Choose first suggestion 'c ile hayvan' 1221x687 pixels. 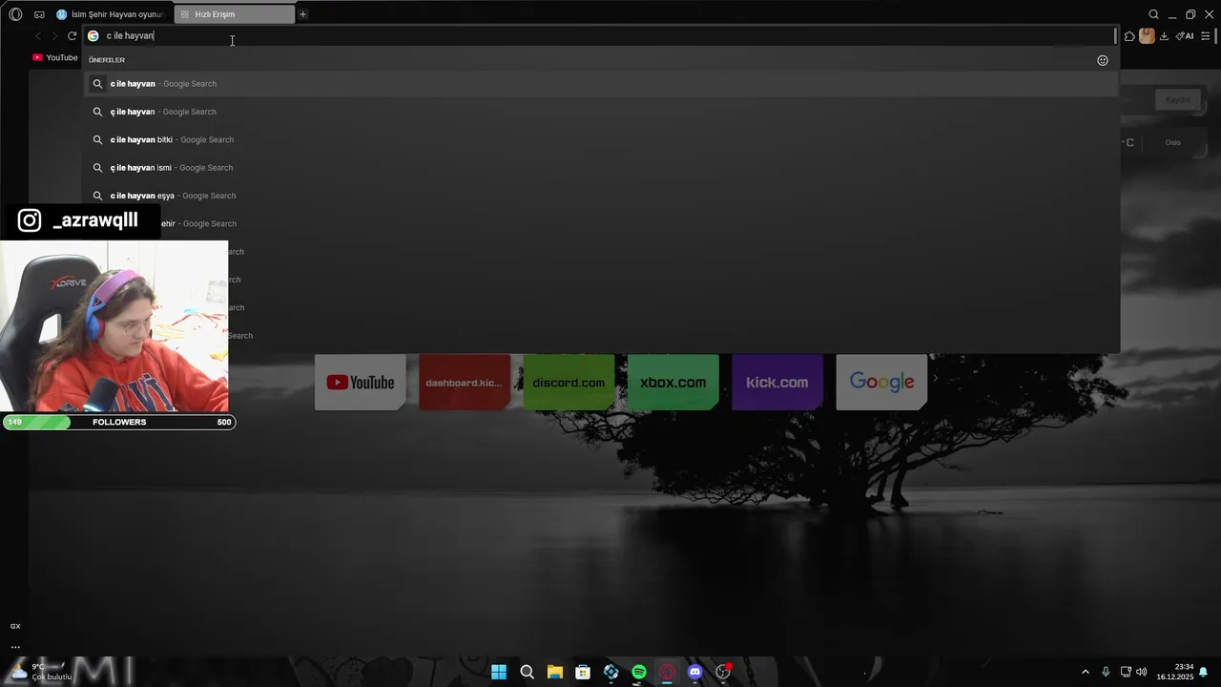coord(600,84)
